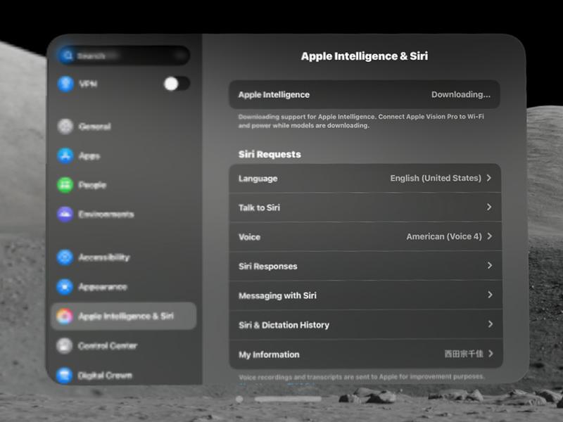Tap the Apple Intelligence Downloading row
Image resolution: width=563 pixels, height=422 pixels.
point(365,94)
